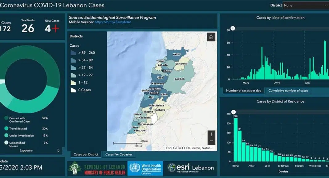Click the 0 Cases legend swatch
329x178 pixels.
[x=73, y=90]
